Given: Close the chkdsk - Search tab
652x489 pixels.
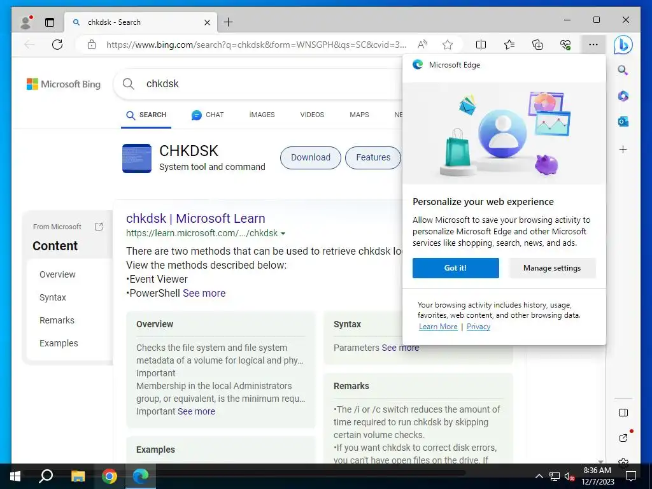Looking at the screenshot, I should (207, 22).
